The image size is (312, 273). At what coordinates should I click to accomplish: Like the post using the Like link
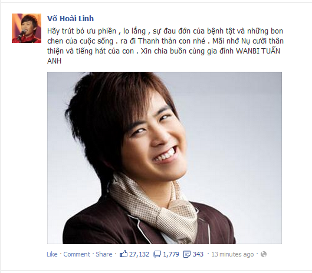(x=52, y=254)
